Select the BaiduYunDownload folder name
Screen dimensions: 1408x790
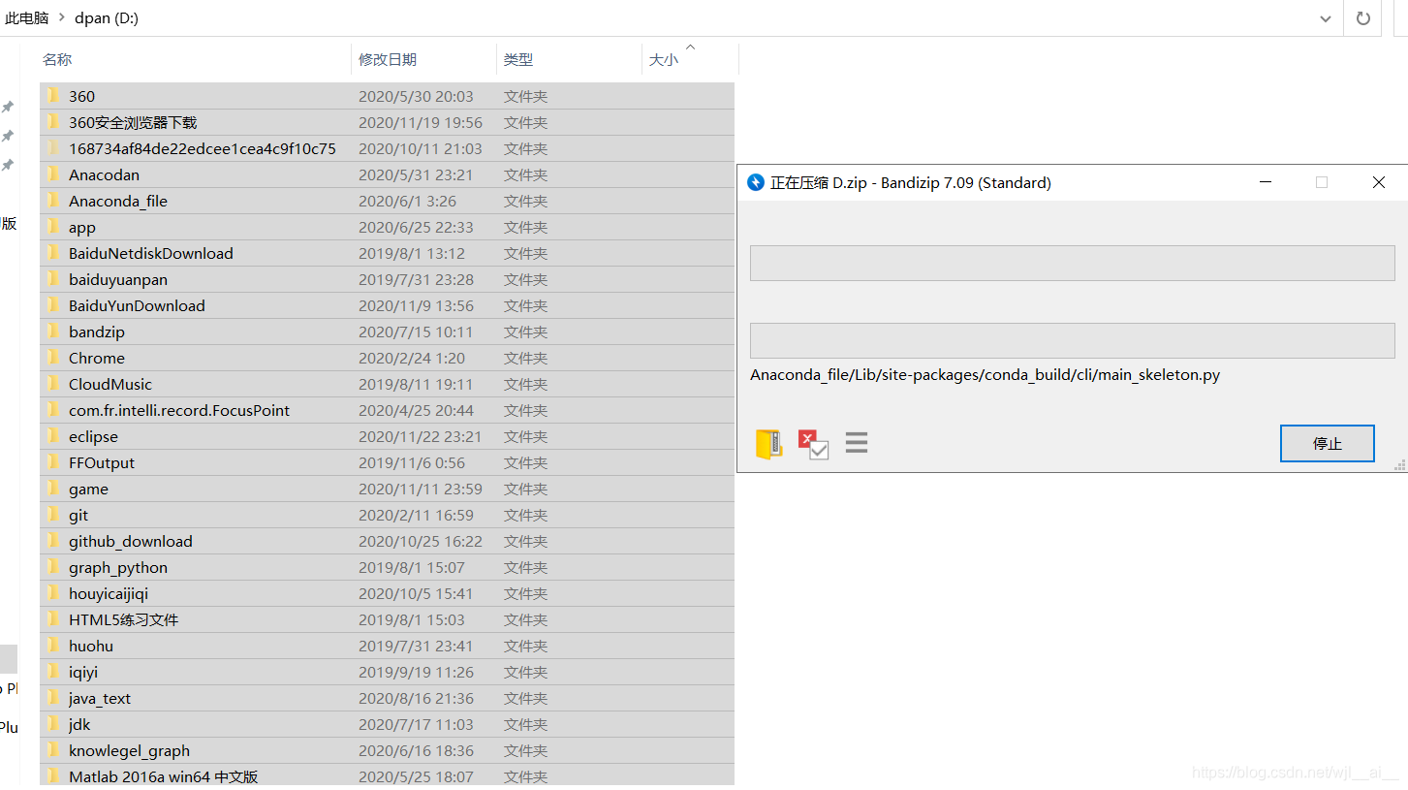pyautogui.click(x=137, y=305)
